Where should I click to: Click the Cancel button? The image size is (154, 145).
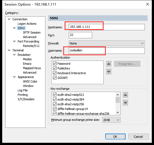click(x=138, y=136)
